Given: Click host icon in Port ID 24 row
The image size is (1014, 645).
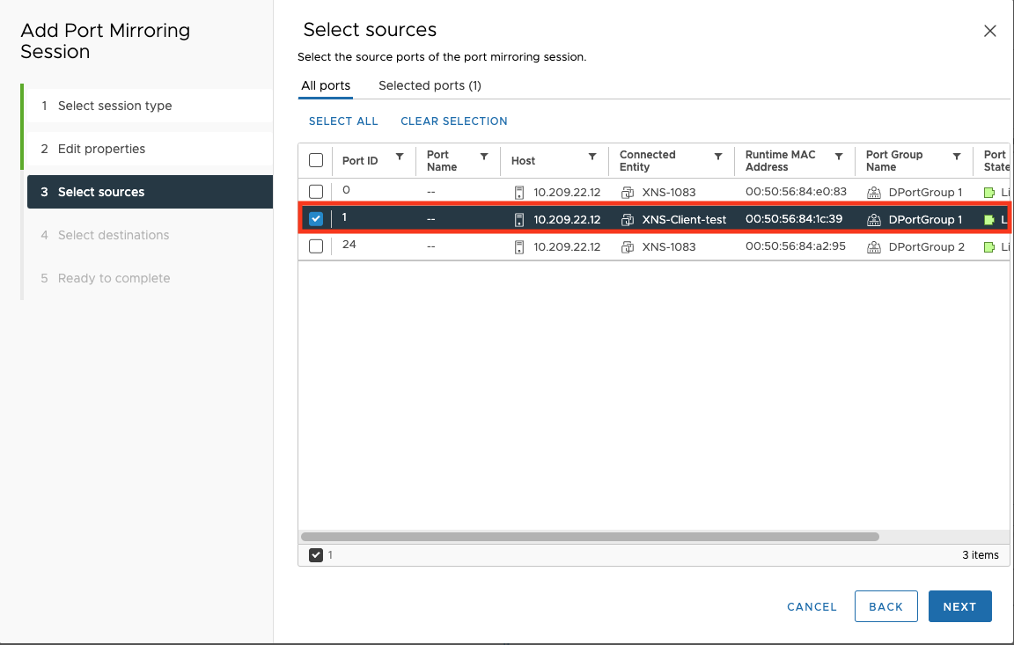Looking at the screenshot, I should (519, 247).
